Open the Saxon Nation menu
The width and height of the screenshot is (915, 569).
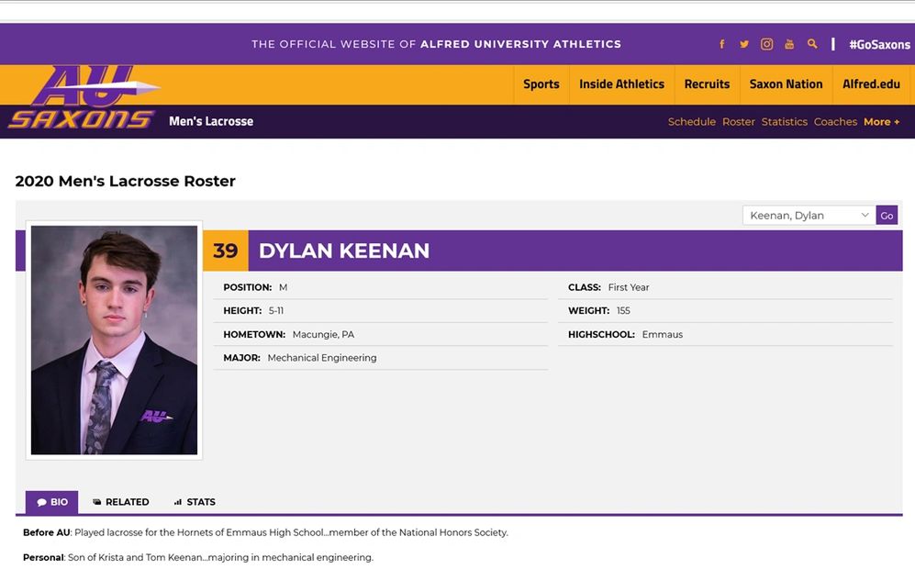click(786, 84)
